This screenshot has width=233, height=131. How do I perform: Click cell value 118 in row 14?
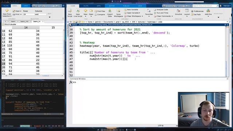pos(9,45)
